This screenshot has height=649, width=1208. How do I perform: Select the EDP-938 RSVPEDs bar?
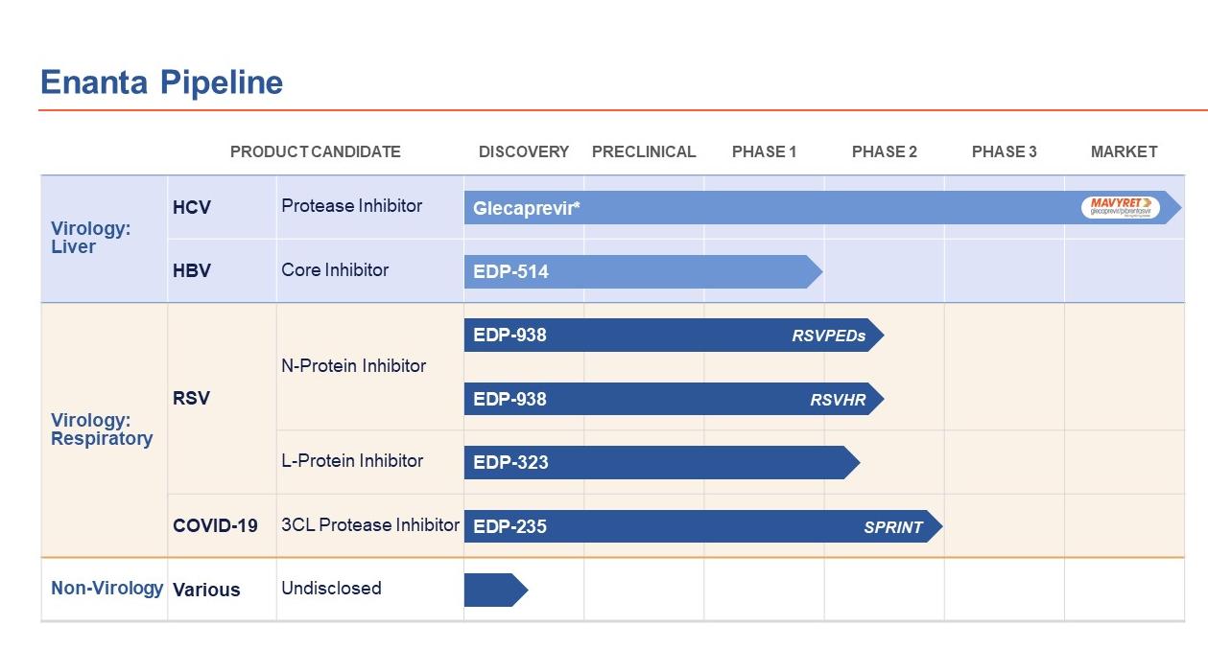coord(672,336)
